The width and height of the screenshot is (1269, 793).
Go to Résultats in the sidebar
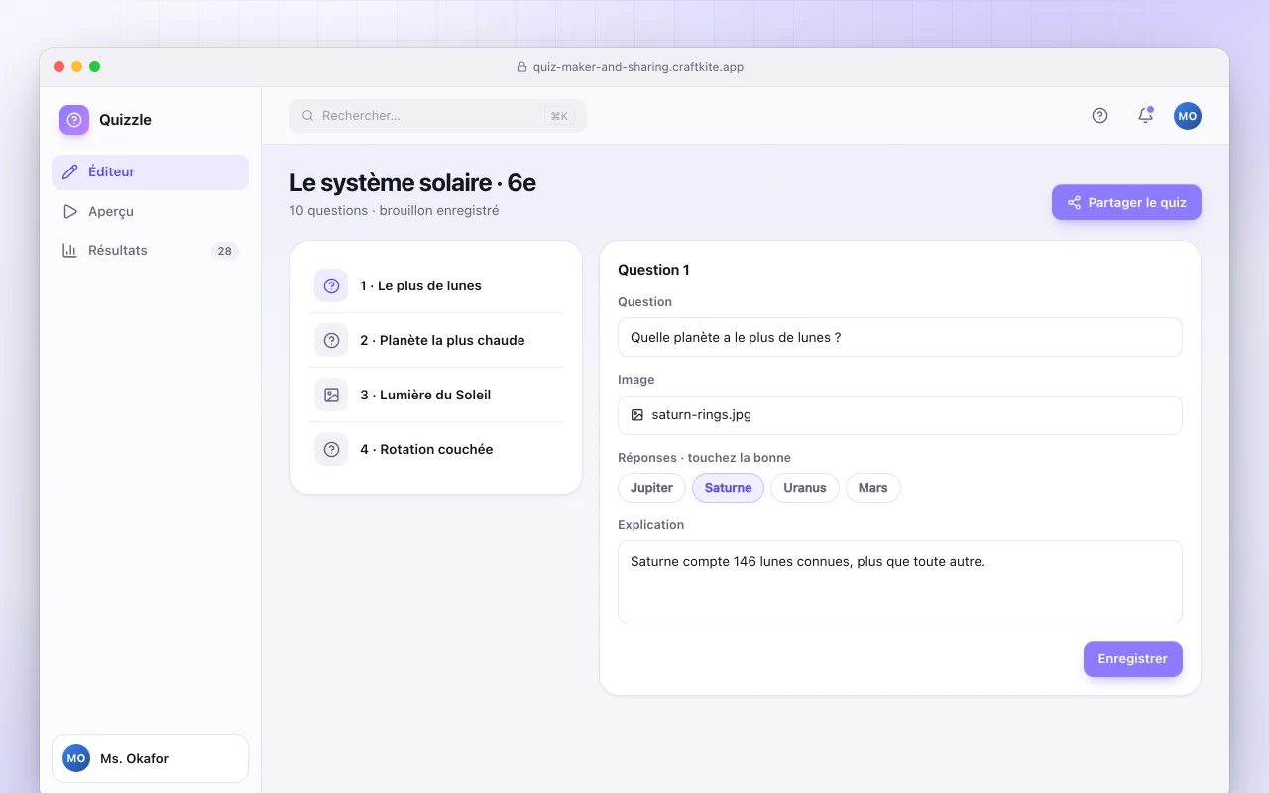150,251
